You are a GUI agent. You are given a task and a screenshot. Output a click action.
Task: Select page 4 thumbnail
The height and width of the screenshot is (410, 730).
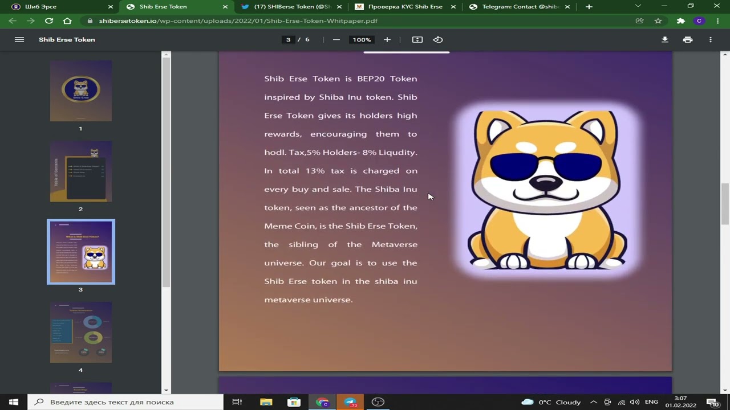click(x=81, y=332)
